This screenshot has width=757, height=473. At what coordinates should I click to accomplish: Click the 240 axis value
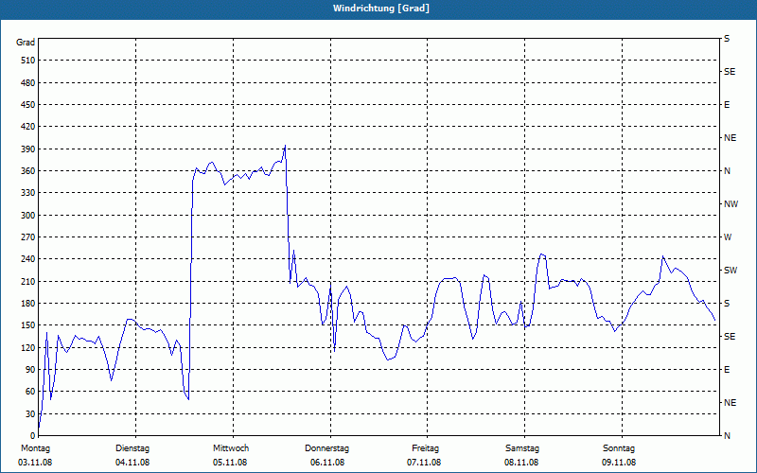point(27,259)
